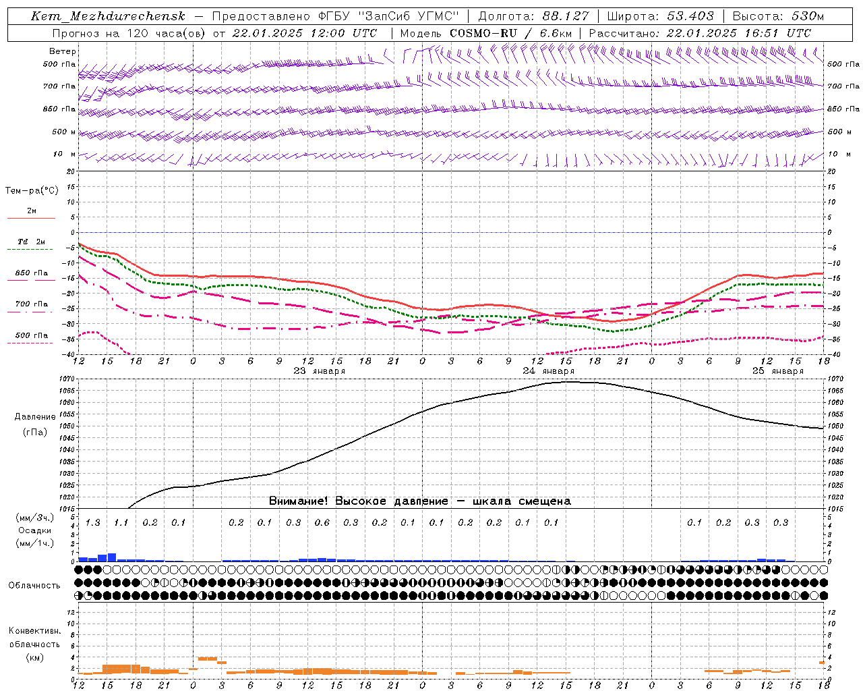Screen dimensions: 863x691
Task: Click the Kem_Mezhdurechensk station title
Action: [x=108, y=16]
